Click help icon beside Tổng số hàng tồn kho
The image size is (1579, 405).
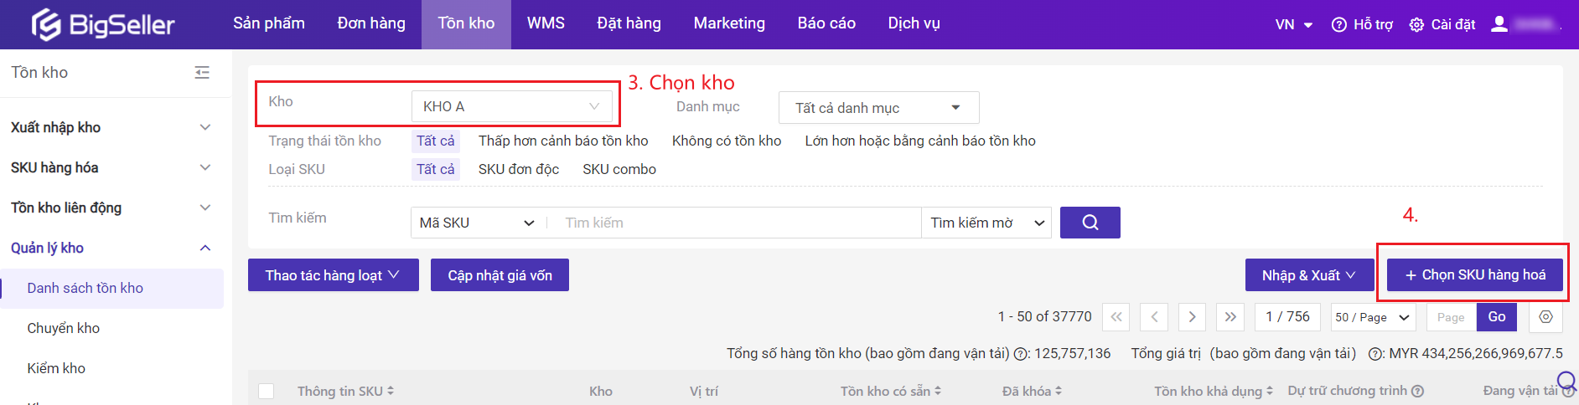tap(1021, 354)
